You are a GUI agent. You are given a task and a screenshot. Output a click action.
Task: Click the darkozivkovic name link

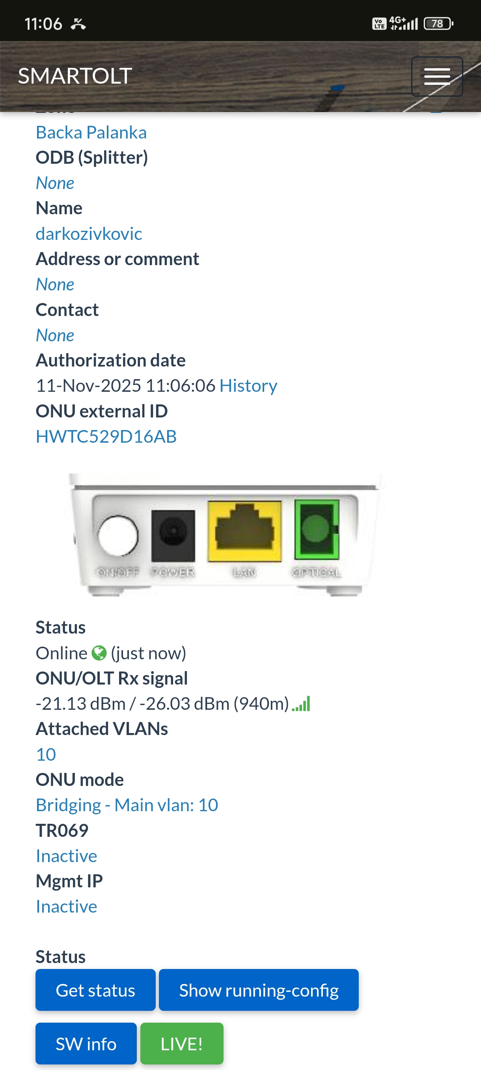[89, 234]
